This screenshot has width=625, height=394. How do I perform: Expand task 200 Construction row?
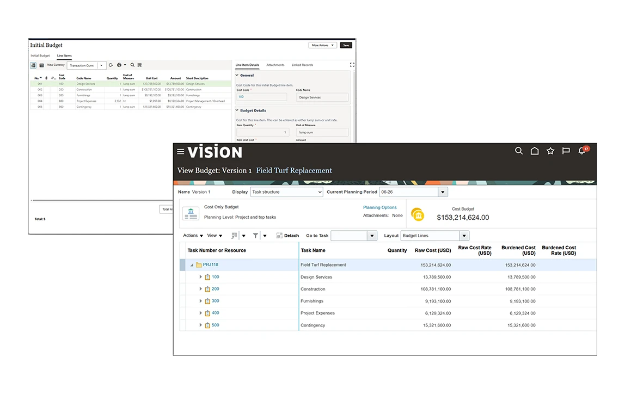[x=200, y=289]
